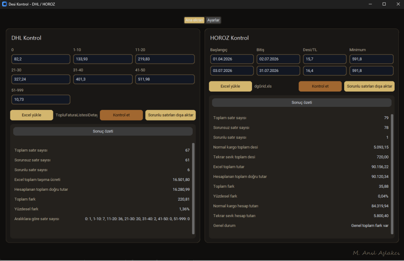Image resolution: width=404 pixels, height=261 pixels.
Task: Select HOROZ Hesaplanan toplam doğru tutar 90.120,34
Action: [x=380, y=176]
